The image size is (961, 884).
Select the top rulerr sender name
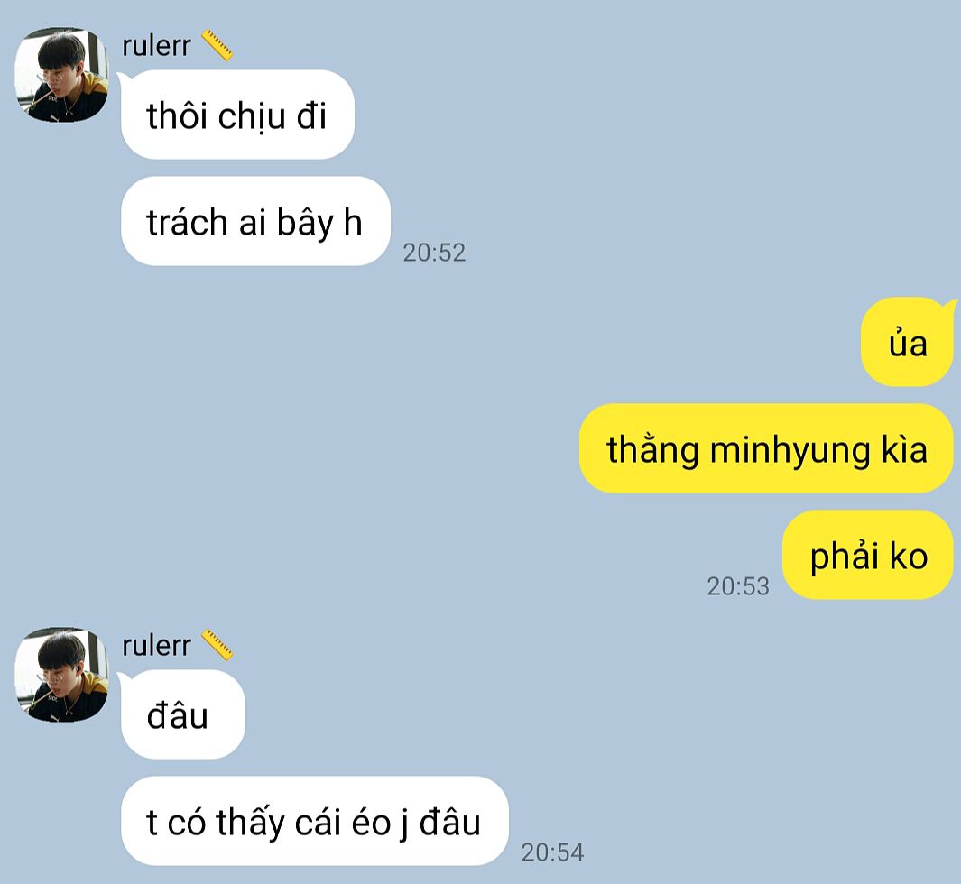(156, 47)
